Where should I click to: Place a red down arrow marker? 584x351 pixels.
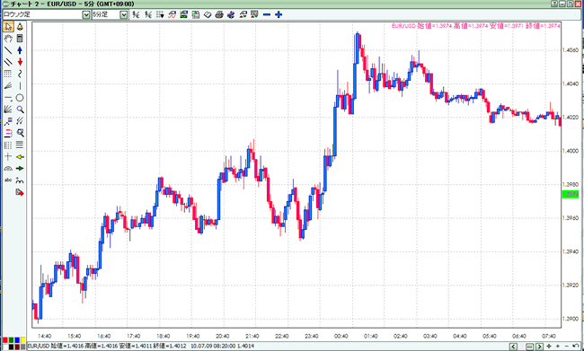[x=20, y=62]
